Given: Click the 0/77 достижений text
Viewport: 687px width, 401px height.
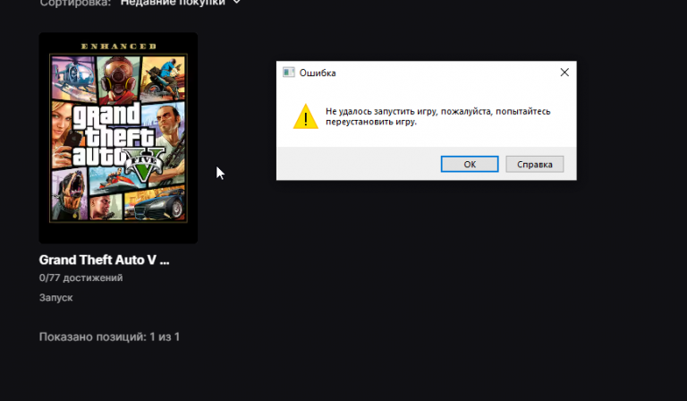Looking at the screenshot, I should pos(81,277).
